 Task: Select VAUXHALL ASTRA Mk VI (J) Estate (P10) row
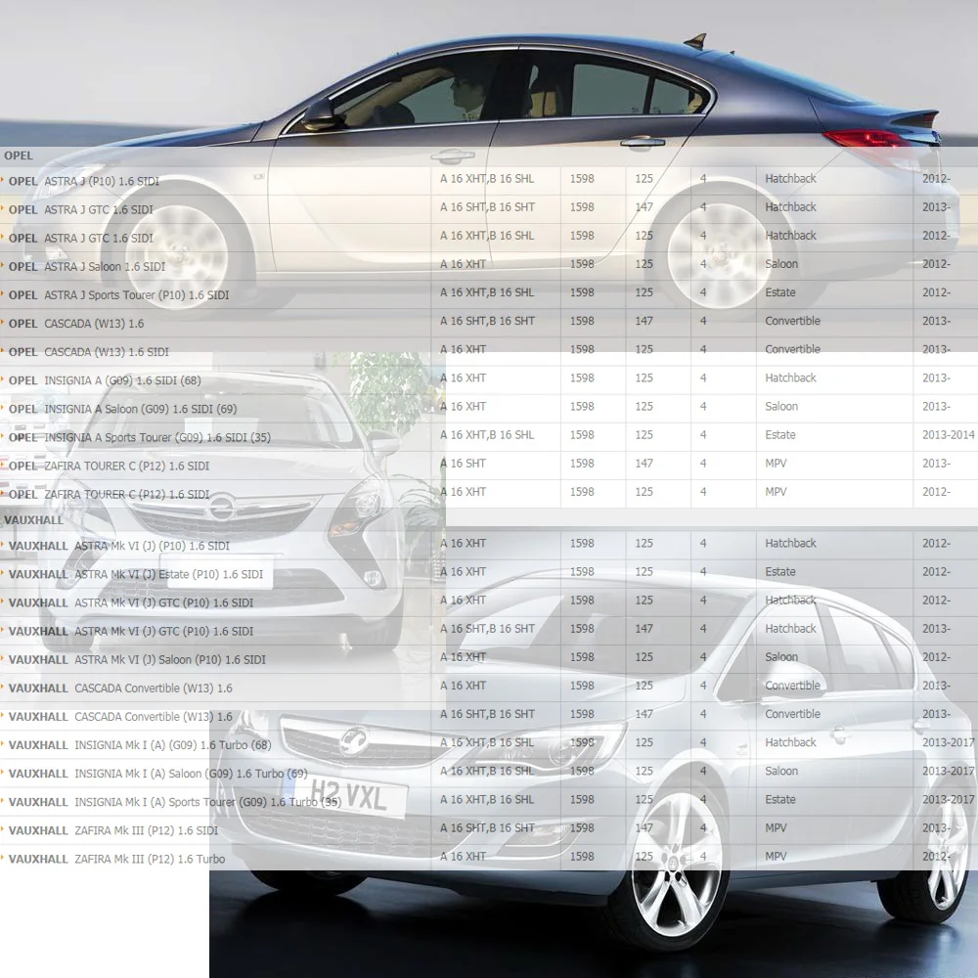tap(135, 574)
